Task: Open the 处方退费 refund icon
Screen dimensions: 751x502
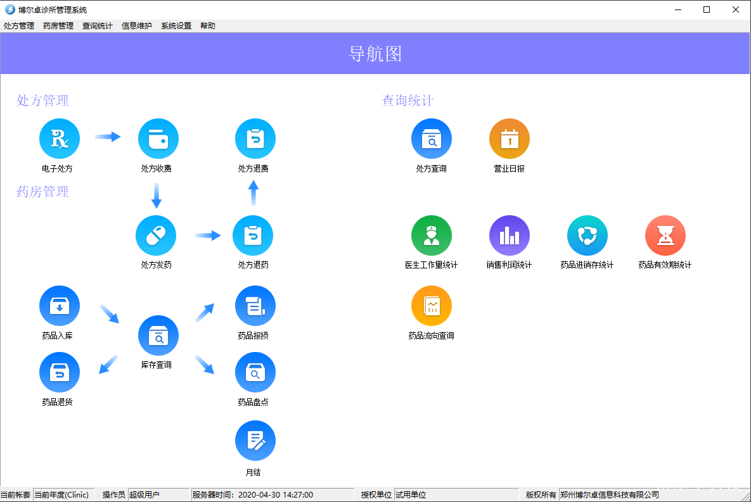Action: (255, 139)
